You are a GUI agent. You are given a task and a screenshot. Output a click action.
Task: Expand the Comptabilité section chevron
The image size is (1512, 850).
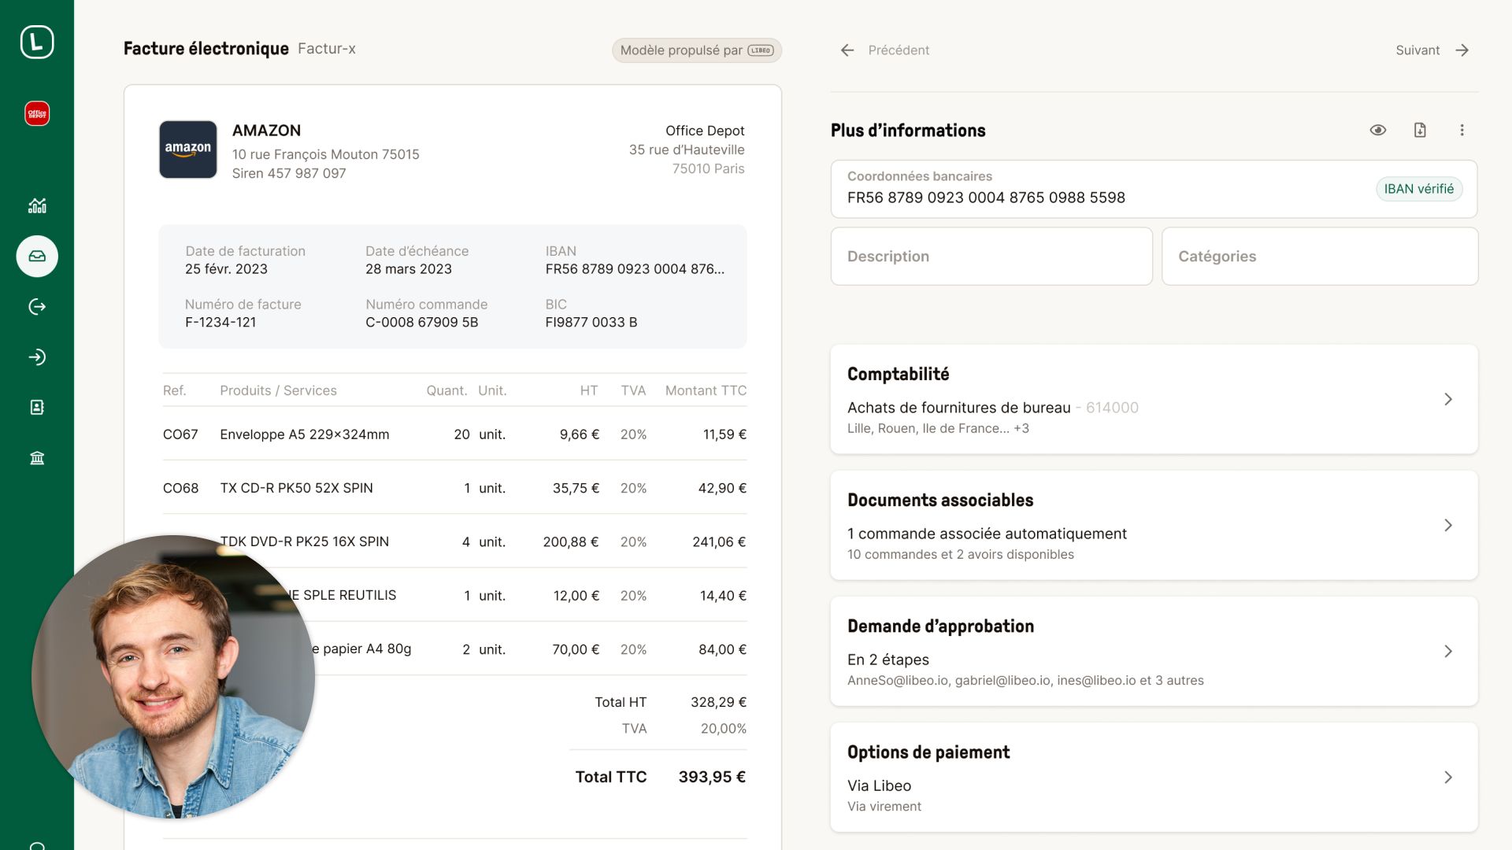(1448, 399)
